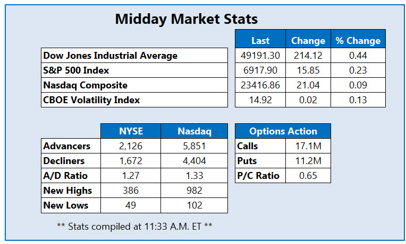This screenshot has height=244, width=406.
Task: Select CBOE Volatility Index row label
Action: point(91,100)
